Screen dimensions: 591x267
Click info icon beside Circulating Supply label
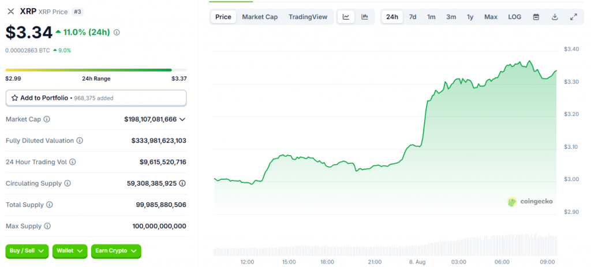(x=68, y=183)
